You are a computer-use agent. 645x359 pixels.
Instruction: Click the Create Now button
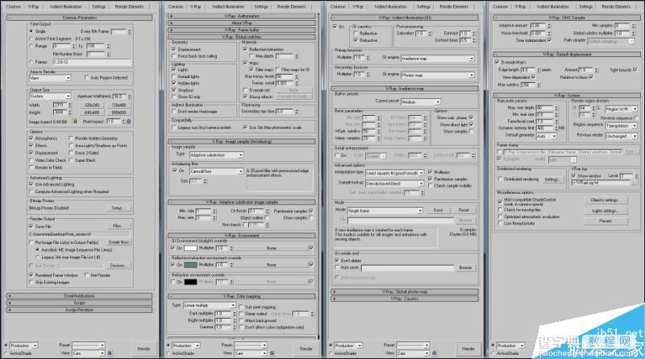[x=119, y=242]
